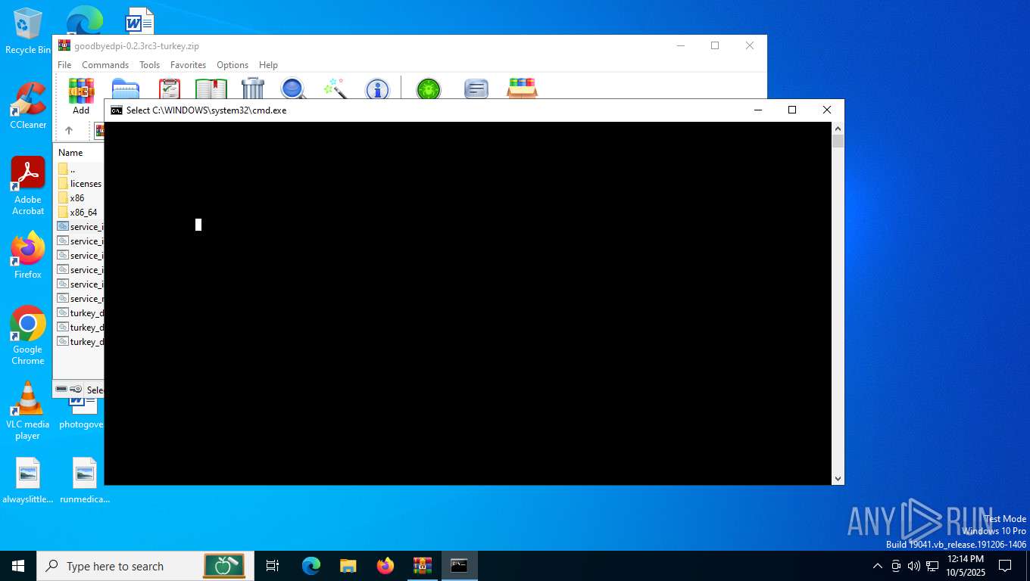Open the Windows Start menu
The height and width of the screenshot is (581, 1030).
[x=18, y=566]
